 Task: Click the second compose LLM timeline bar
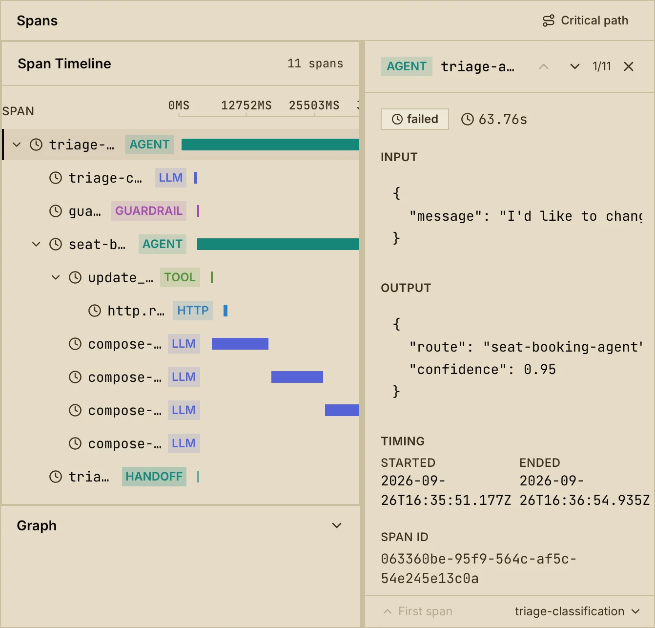[x=297, y=377]
